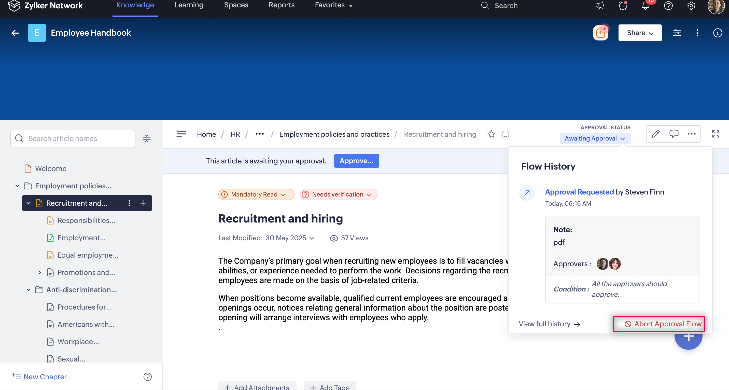
Task: Toggle the table of contents sidebar
Action: 181,134
